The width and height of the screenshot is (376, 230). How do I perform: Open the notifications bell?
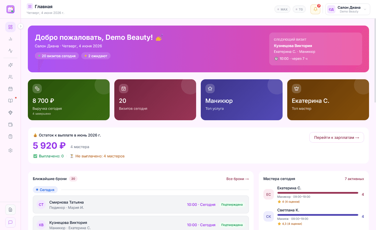[x=315, y=9]
